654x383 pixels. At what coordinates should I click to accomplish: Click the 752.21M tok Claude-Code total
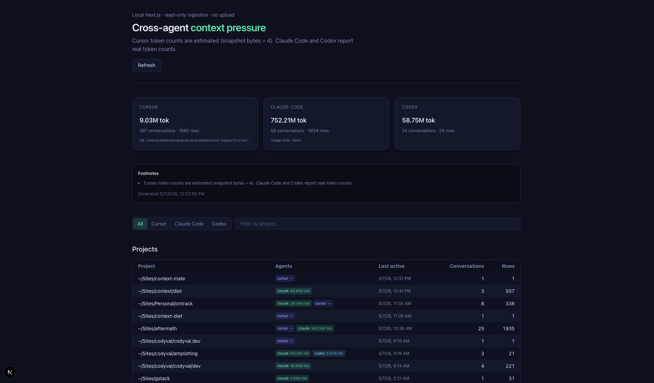tap(289, 120)
